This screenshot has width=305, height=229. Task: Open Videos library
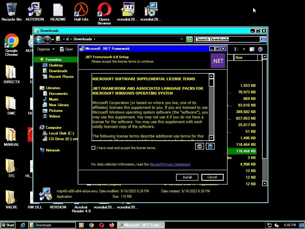[x=55, y=116]
